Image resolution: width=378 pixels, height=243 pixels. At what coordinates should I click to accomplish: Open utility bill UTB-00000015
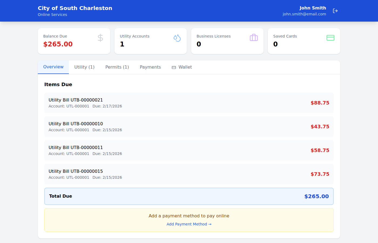click(x=189, y=174)
